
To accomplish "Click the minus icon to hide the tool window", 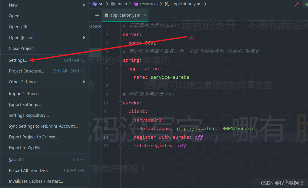I will coord(97,15).
